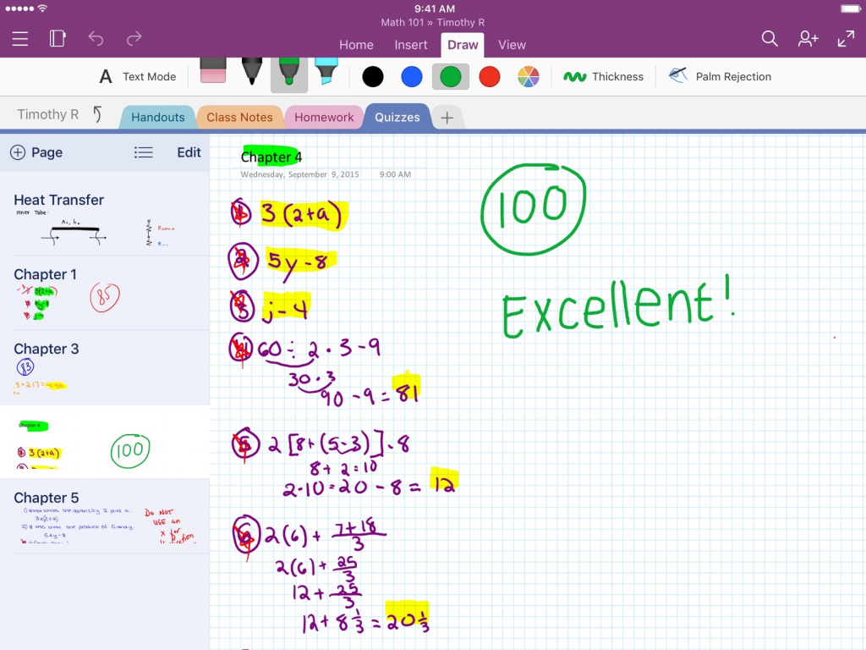Screen dimensions: 866x650
Task: Enter full screen with the expand icon
Action: coord(846,38)
